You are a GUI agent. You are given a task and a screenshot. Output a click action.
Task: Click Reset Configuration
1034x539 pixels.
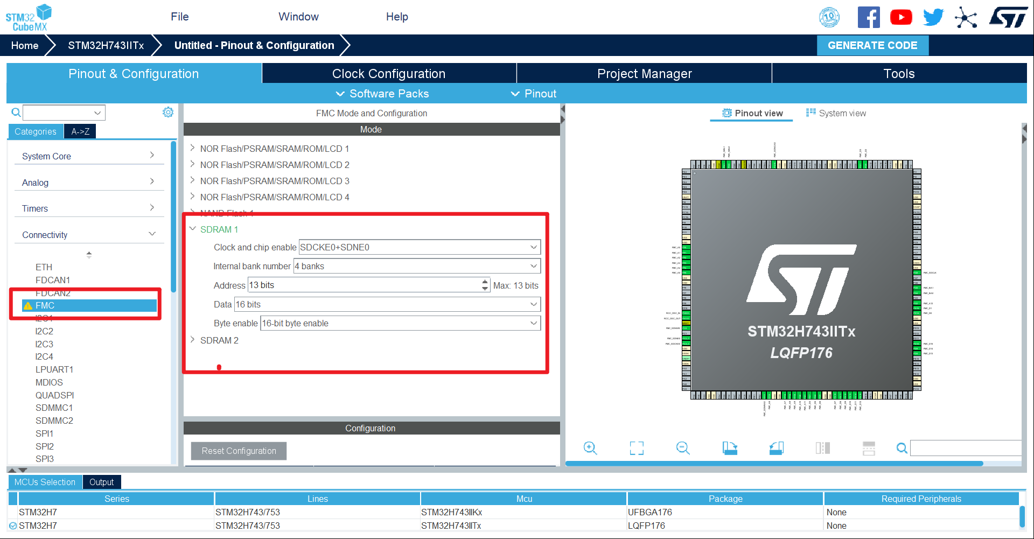tap(239, 451)
